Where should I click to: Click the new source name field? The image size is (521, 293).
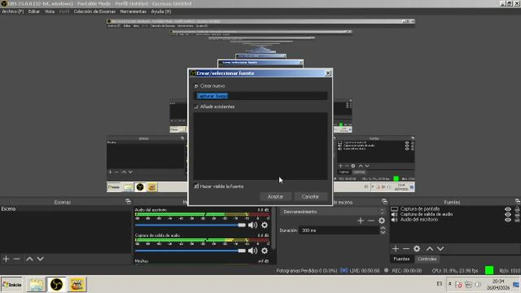point(260,96)
